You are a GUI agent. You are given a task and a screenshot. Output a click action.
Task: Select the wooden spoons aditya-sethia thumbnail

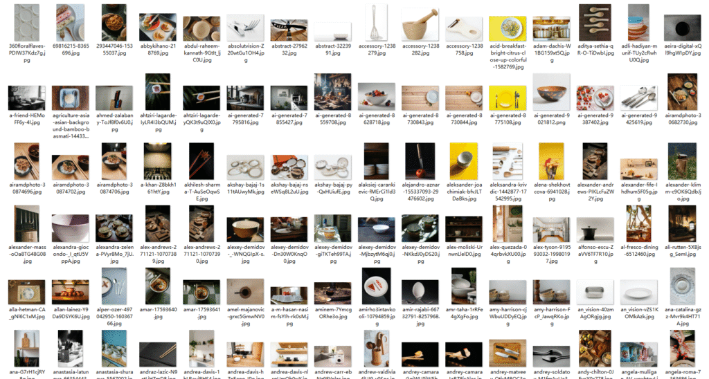[595, 23]
